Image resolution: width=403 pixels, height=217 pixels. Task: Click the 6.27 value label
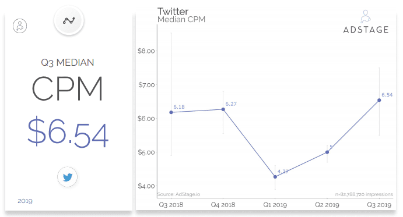pos(231,104)
